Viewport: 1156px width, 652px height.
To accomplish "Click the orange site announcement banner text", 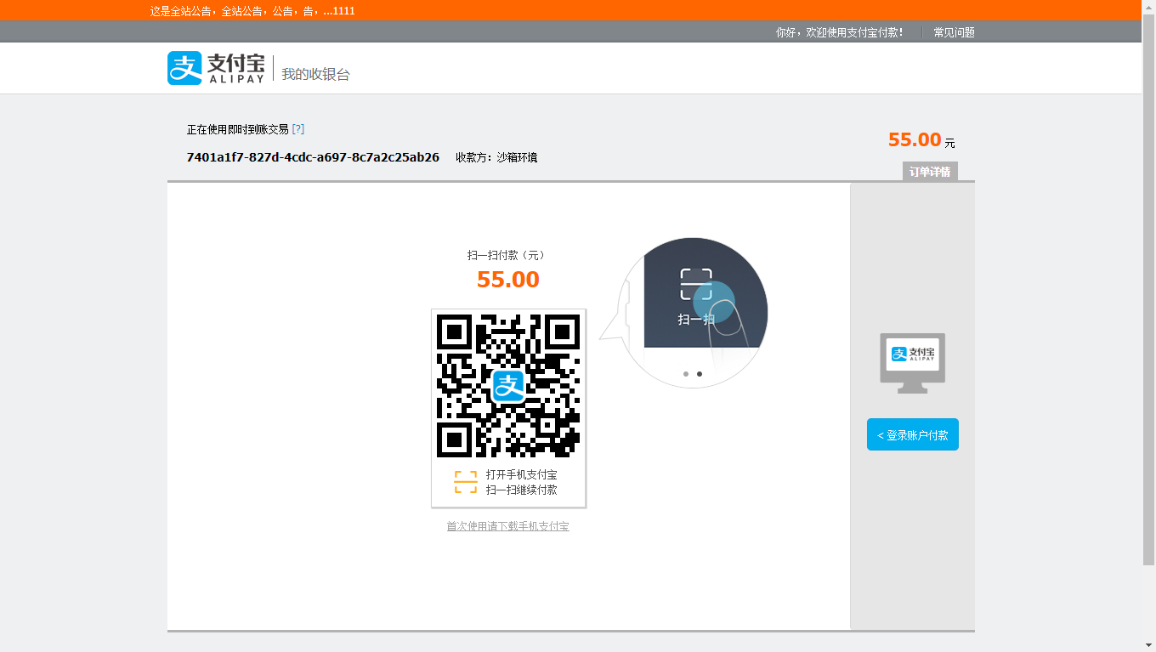I will pyautogui.click(x=252, y=11).
